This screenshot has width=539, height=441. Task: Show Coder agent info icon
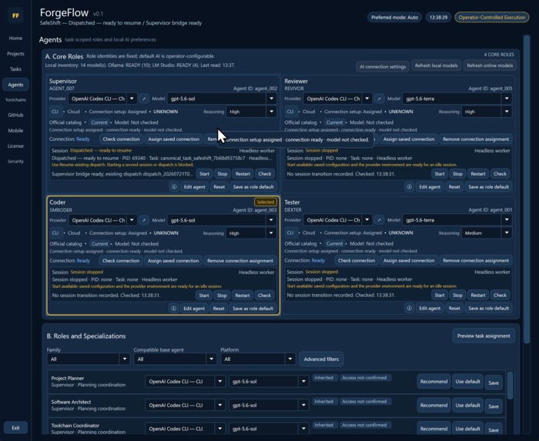pos(173,309)
